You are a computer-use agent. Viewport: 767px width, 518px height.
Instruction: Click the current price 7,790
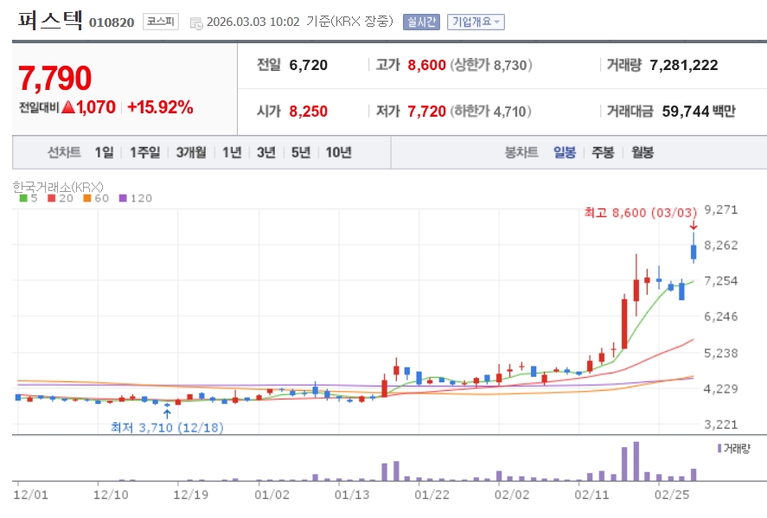[x=54, y=79]
